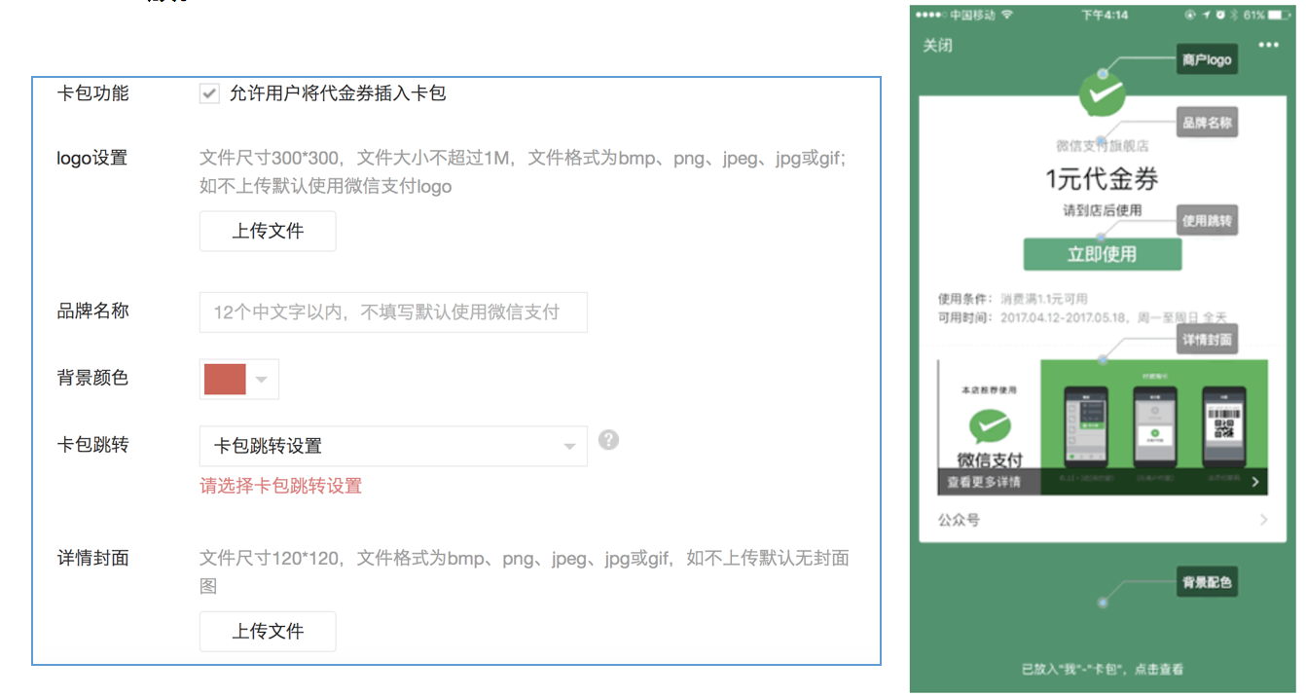Click the help question mark icon
The image size is (1306, 697).
point(608,440)
